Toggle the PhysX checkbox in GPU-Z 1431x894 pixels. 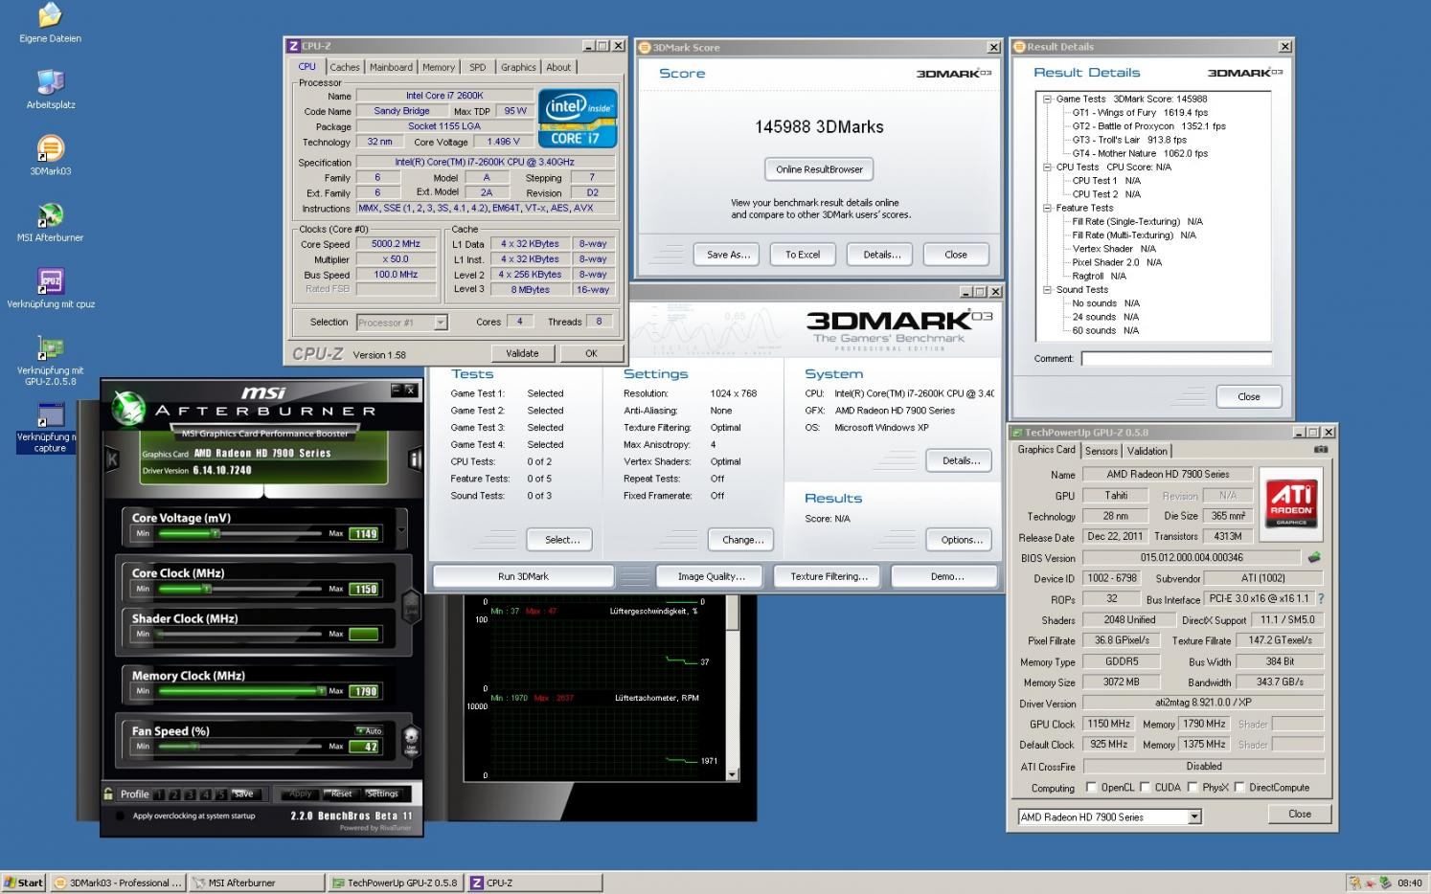pyautogui.click(x=1192, y=787)
